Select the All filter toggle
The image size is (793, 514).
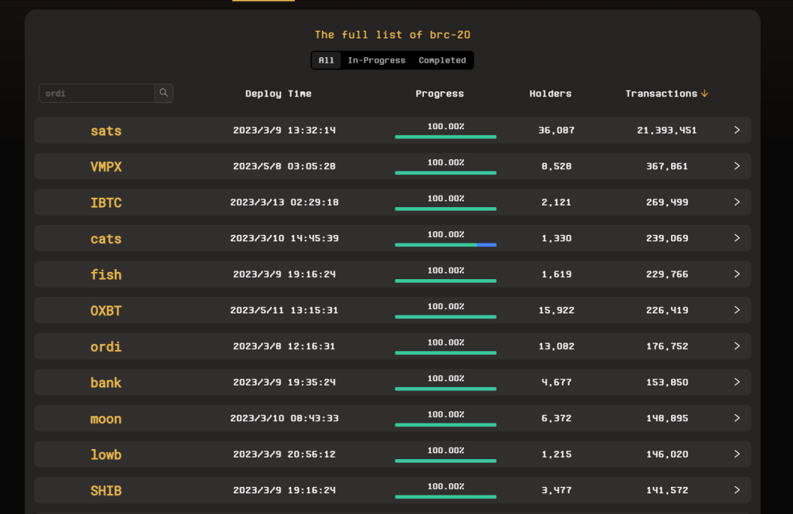[326, 61]
